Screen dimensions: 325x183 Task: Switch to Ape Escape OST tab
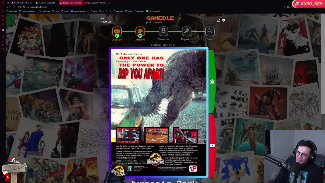coord(95,3)
